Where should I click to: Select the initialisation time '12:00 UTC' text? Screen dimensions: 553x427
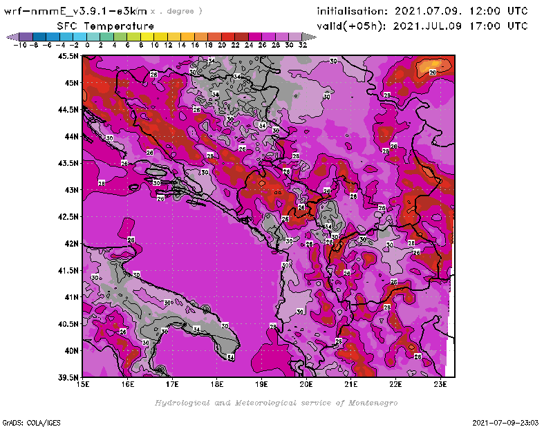498,11
